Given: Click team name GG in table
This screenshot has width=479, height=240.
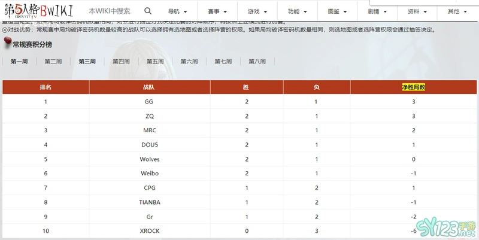Looking at the screenshot, I should [x=148, y=102].
